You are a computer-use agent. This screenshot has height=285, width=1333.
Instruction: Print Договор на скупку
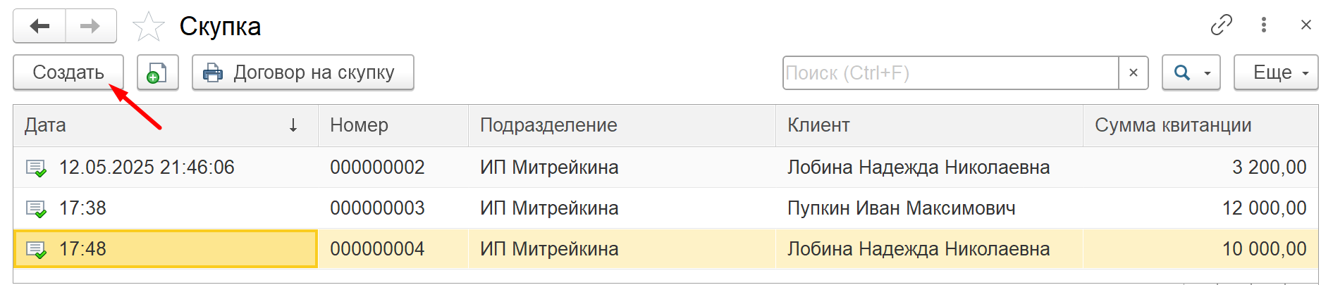pyautogui.click(x=302, y=72)
